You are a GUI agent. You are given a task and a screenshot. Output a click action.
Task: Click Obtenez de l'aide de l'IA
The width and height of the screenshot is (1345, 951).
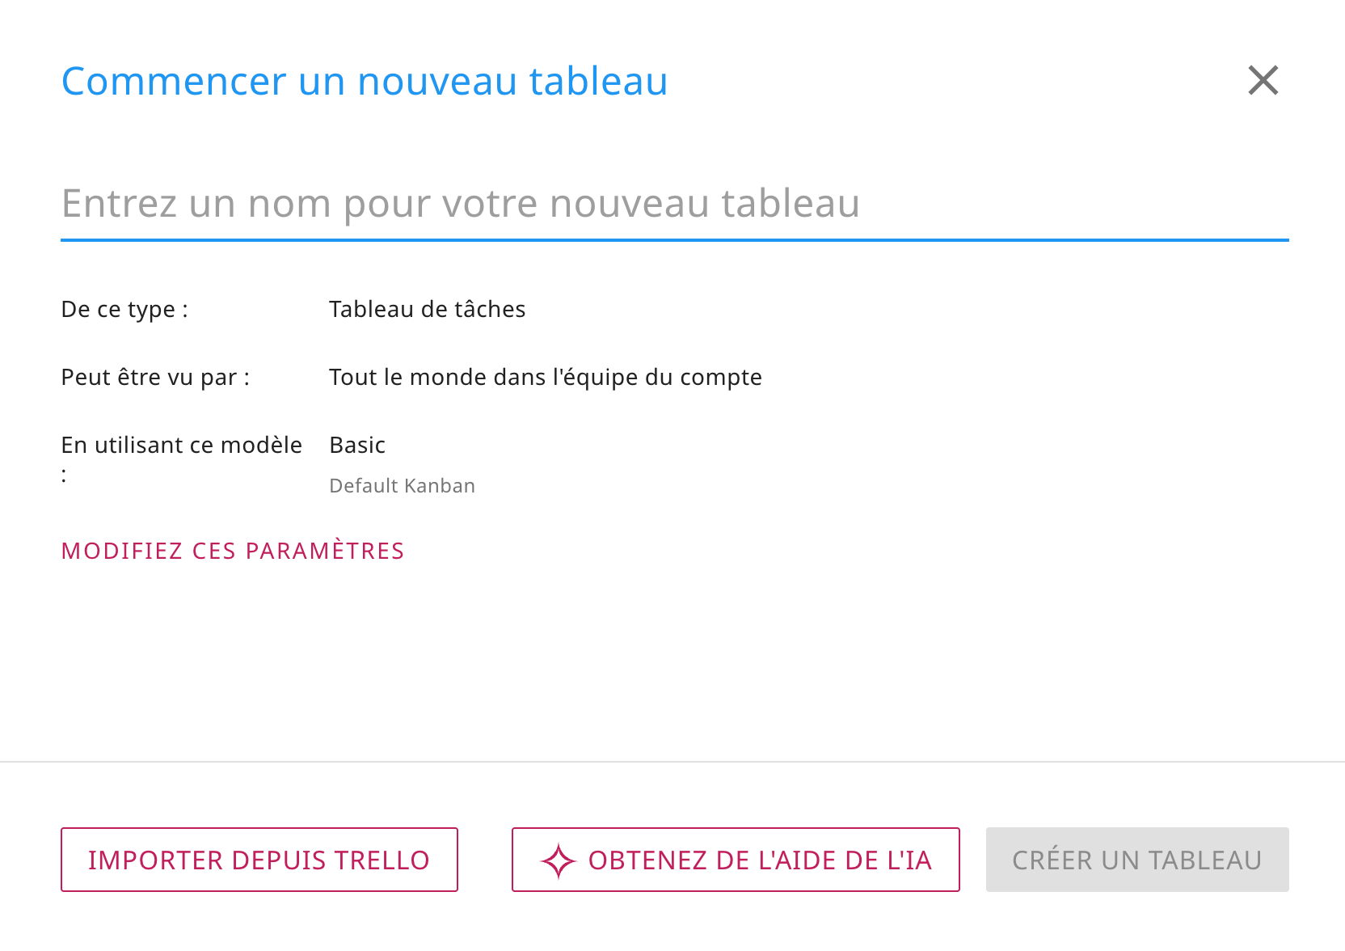point(758,860)
